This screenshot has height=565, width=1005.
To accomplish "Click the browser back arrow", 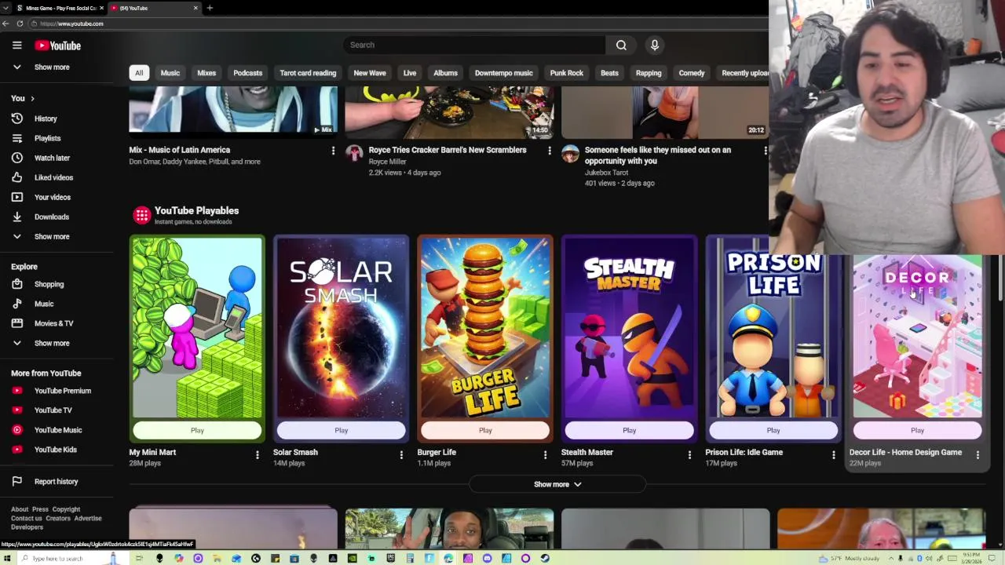I will click(5, 24).
